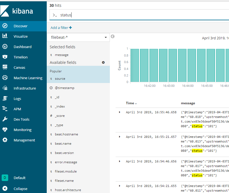Screen dimensions: 229x193
Task: Sort by Time column arrow
Action: click(x=136, y=103)
